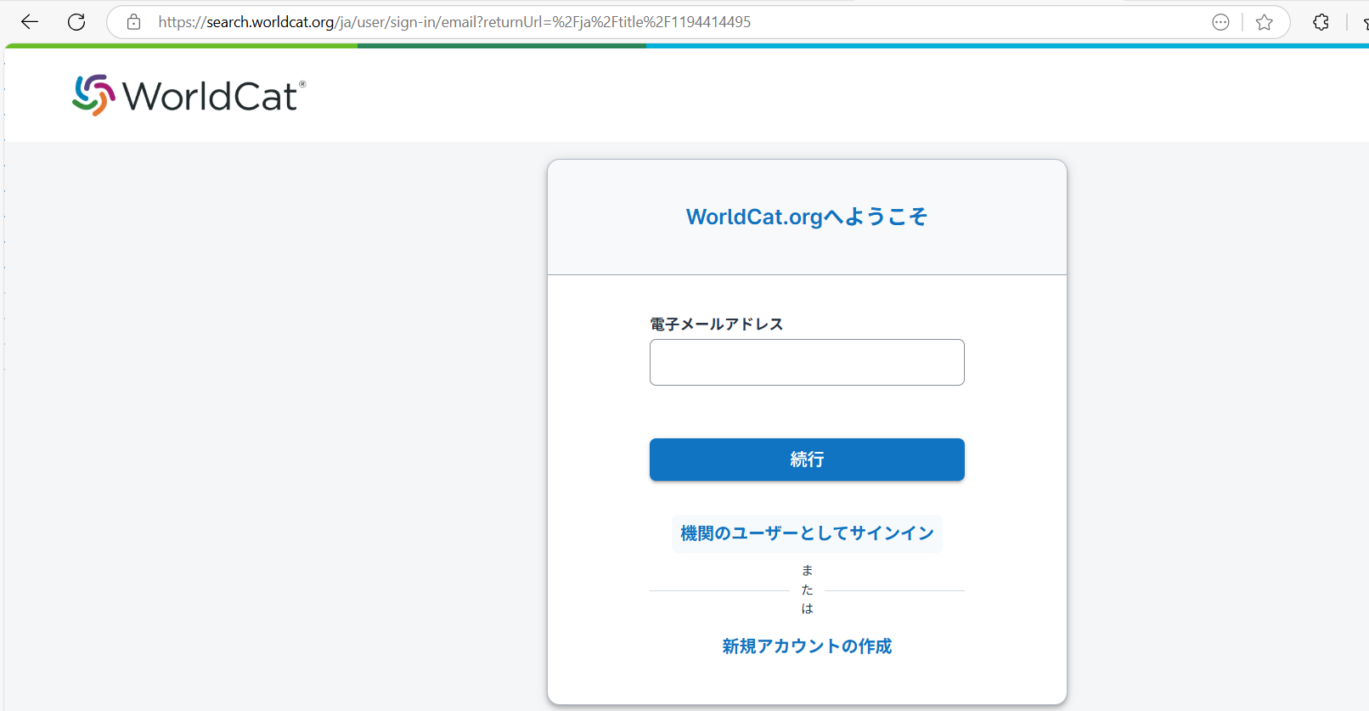View site information lock icon
Viewport: 1369px width, 711px height.
(133, 22)
